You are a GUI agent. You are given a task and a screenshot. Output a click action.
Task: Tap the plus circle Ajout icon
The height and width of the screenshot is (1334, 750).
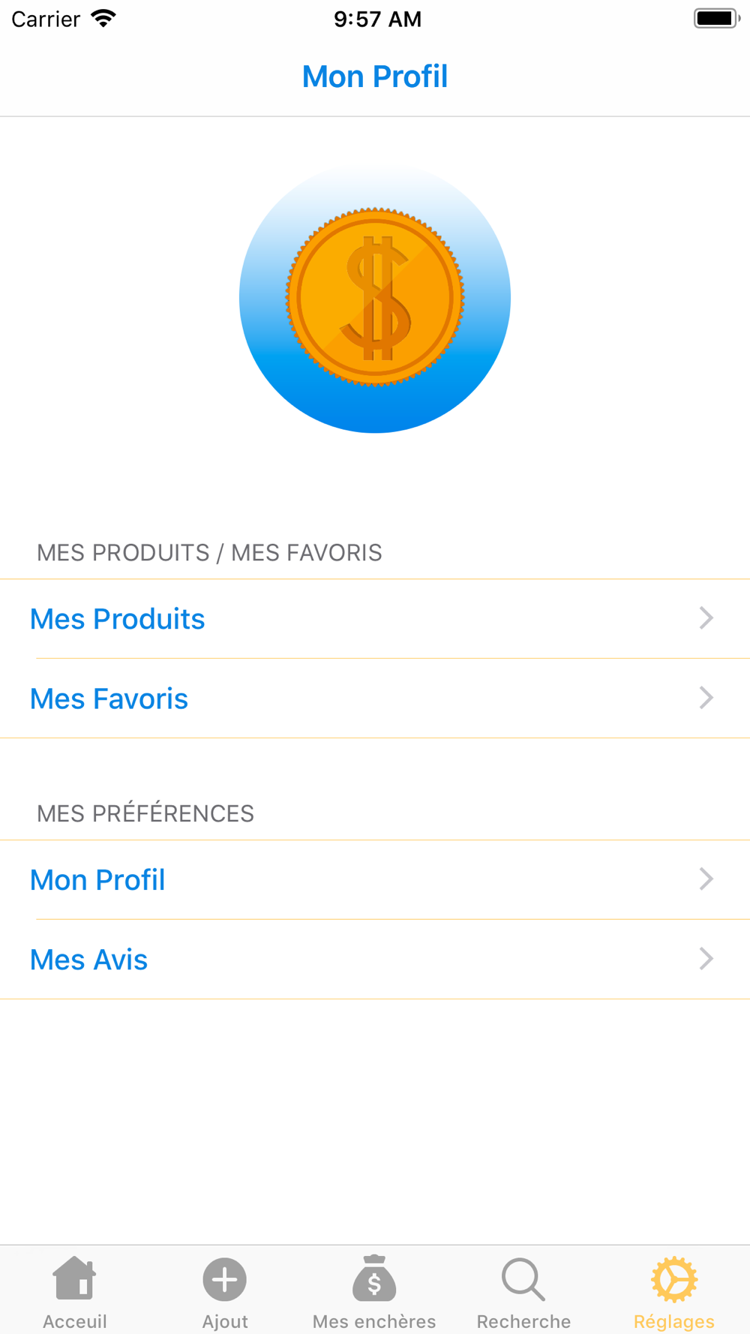[224, 1279]
